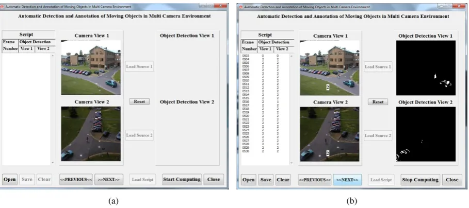Save the script in window (b)
The image size is (469, 208).
pos(266,180)
